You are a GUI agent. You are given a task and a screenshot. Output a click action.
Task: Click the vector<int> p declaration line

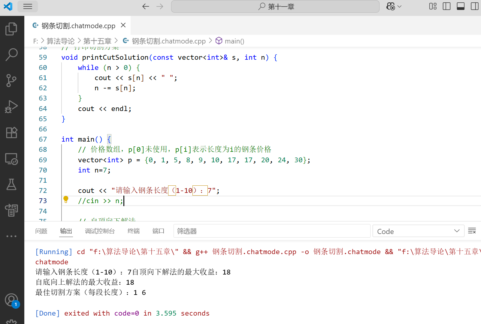[194, 160]
